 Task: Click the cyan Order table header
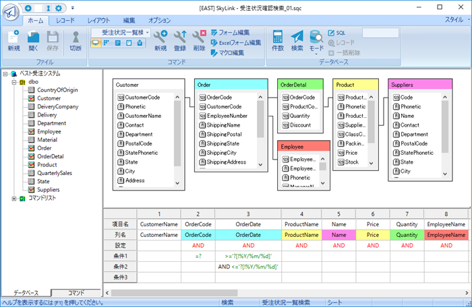[x=231, y=85]
